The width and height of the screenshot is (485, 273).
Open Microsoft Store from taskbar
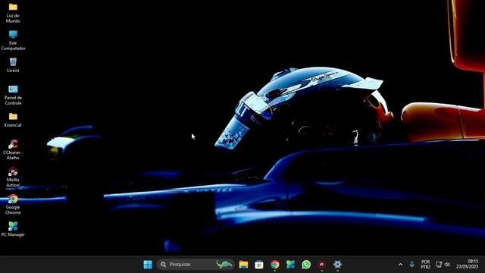(x=259, y=265)
